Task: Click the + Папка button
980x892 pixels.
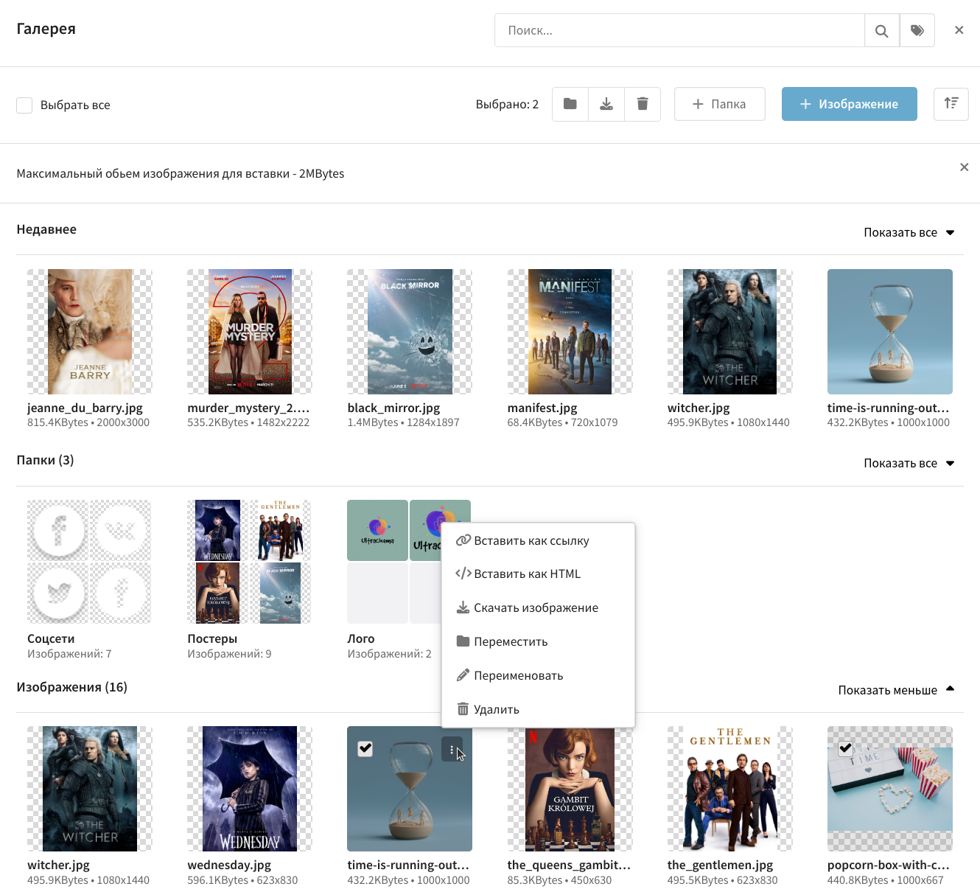Action: click(x=719, y=104)
